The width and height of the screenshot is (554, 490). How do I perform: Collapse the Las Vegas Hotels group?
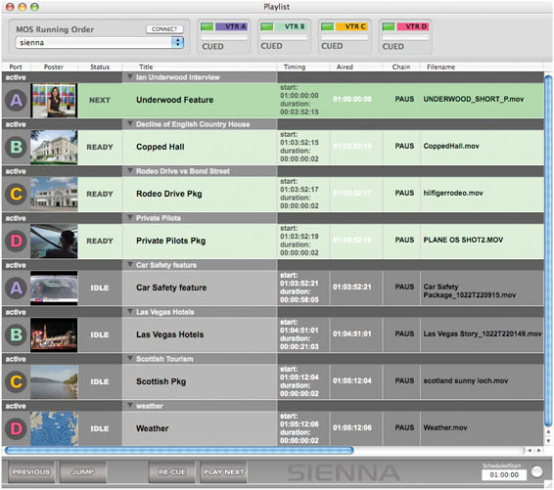[x=129, y=311]
